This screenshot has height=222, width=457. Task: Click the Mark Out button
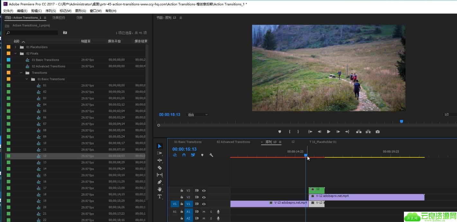[298, 132]
